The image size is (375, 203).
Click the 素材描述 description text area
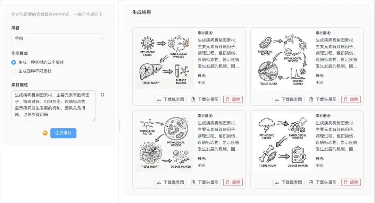[x=53, y=106]
